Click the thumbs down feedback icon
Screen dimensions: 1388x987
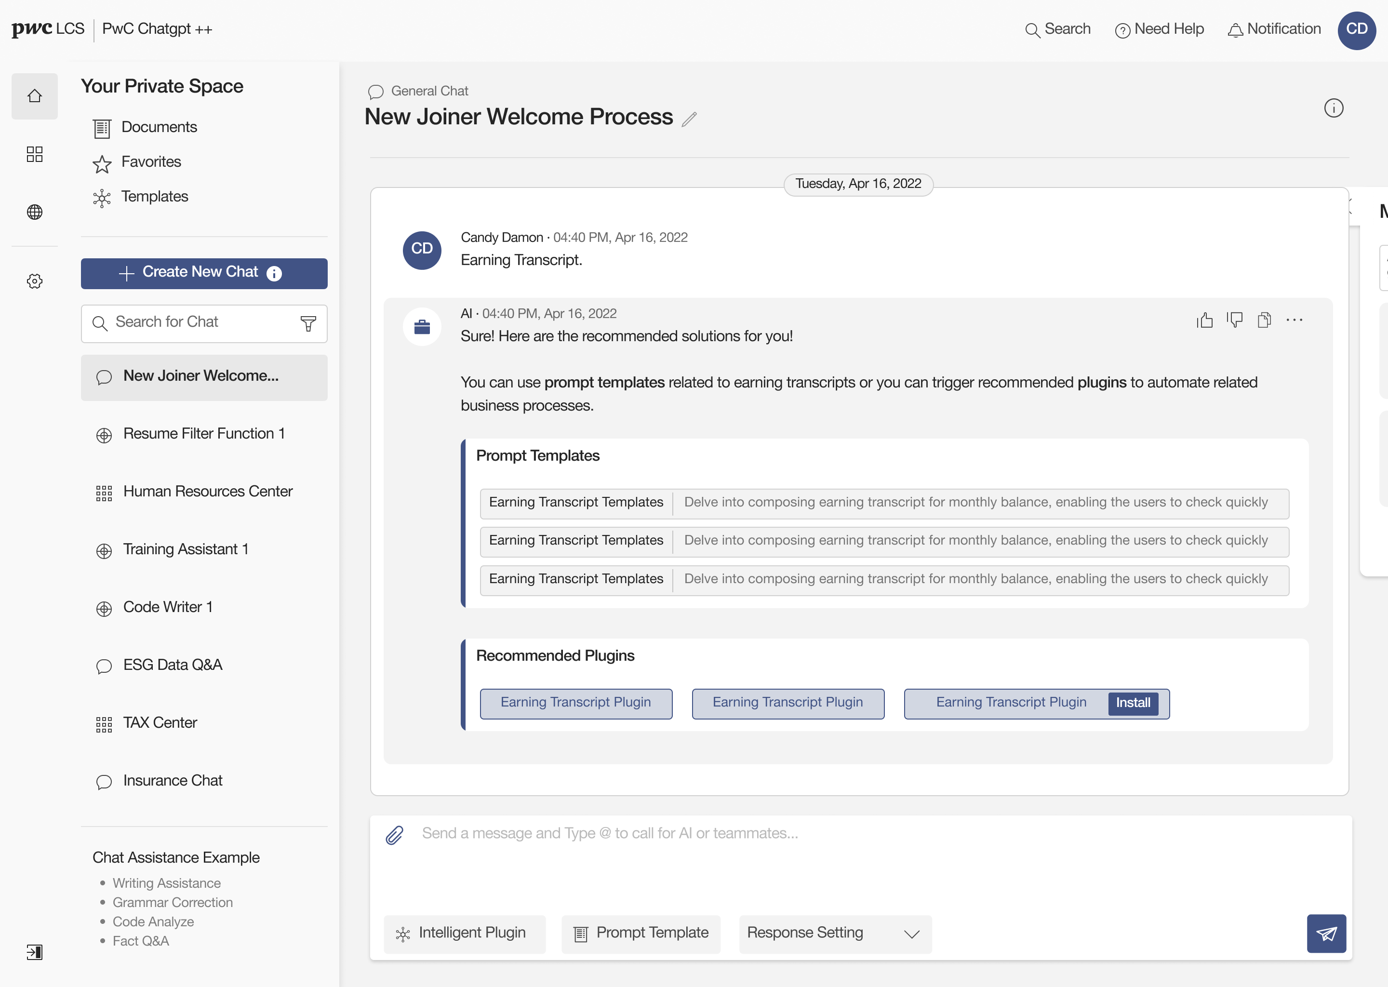tap(1234, 320)
